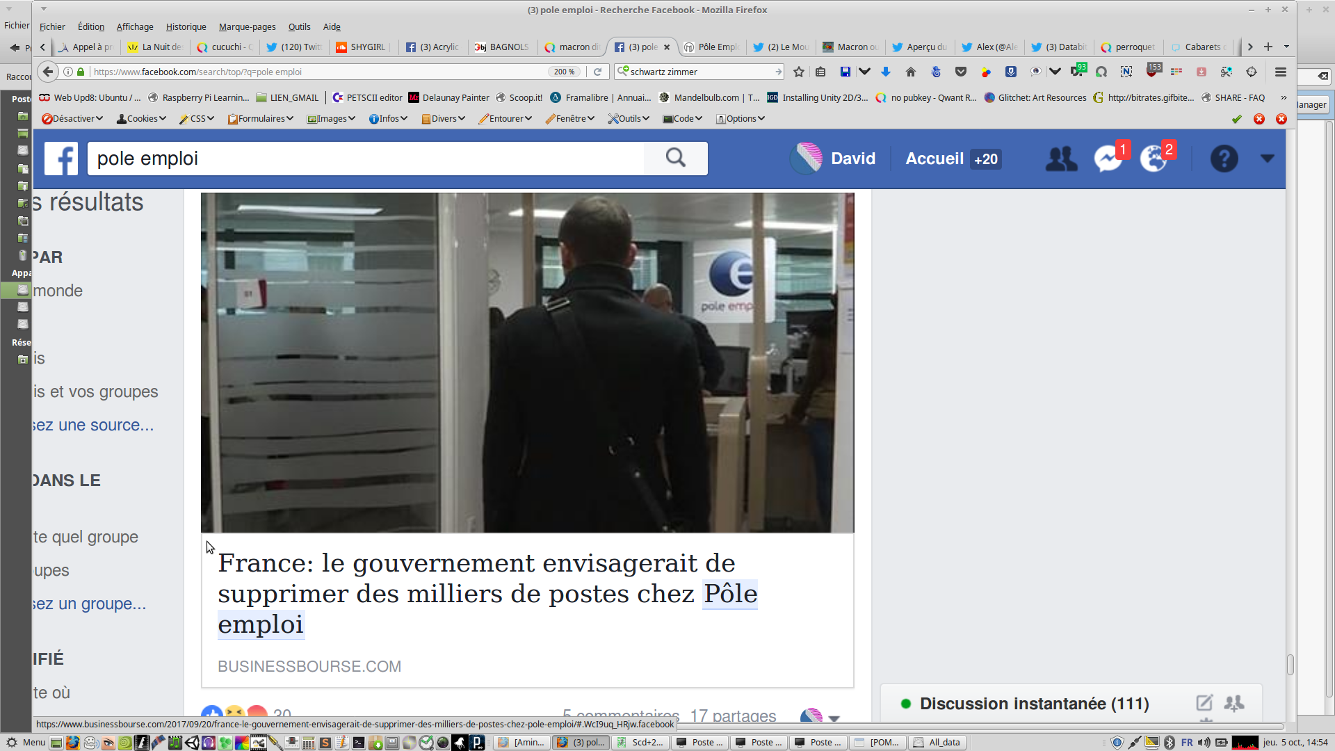Go to Firefox home page icon
1335x751 pixels.
(x=911, y=72)
